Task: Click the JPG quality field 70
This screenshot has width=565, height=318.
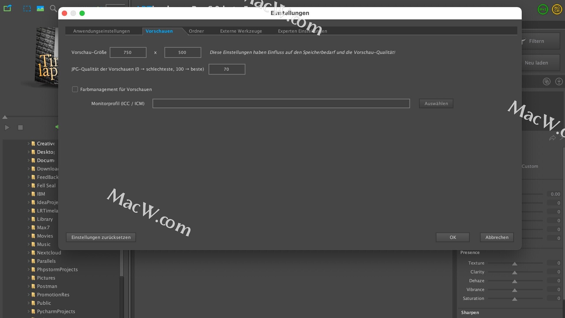Action: click(x=227, y=69)
